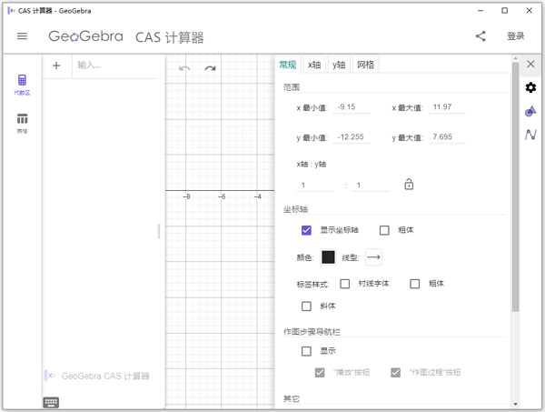Edit the x 最大值 field 11.97

point(447,107)
